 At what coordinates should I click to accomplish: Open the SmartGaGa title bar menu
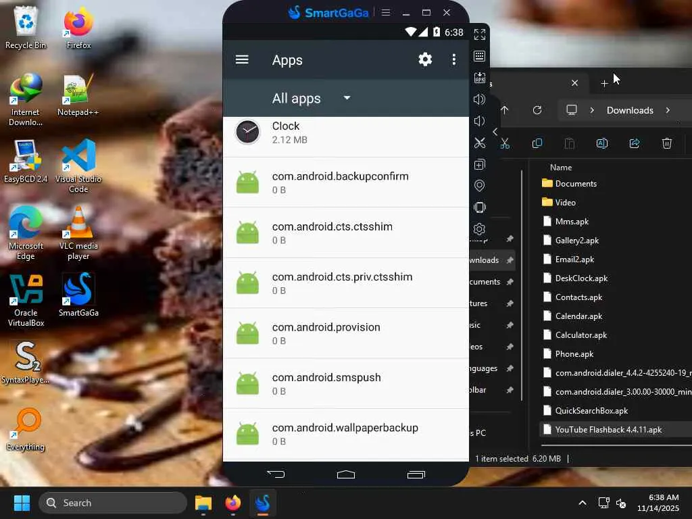(386, 12)
